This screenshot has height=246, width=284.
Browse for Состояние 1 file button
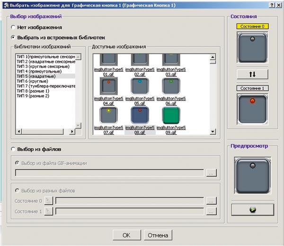212,211
